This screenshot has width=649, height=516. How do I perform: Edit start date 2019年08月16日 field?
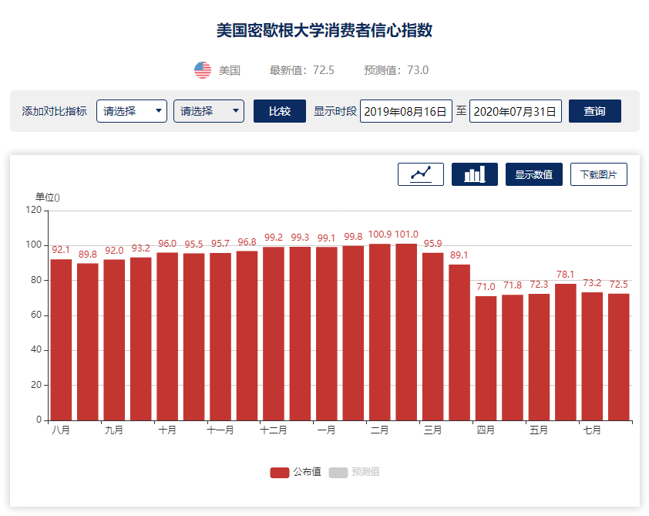click(405, 111)
